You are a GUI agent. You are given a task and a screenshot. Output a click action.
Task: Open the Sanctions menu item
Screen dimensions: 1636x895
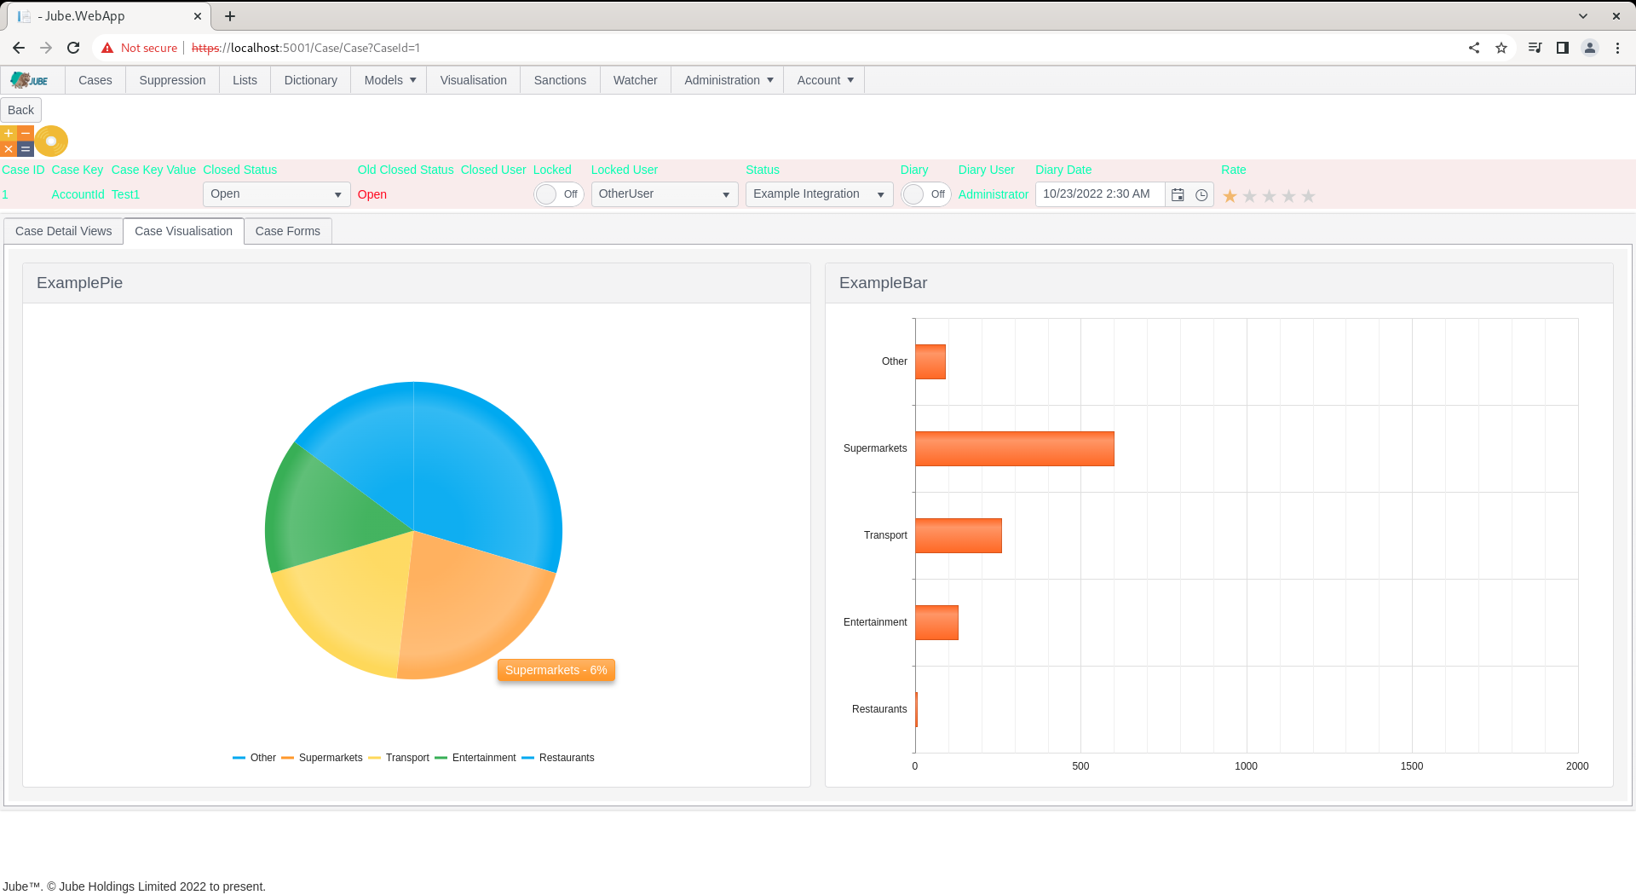560,80
